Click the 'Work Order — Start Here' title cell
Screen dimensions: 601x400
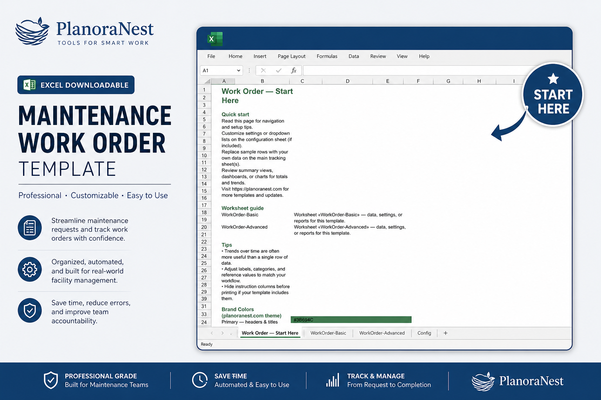click(x=257, y=96)
